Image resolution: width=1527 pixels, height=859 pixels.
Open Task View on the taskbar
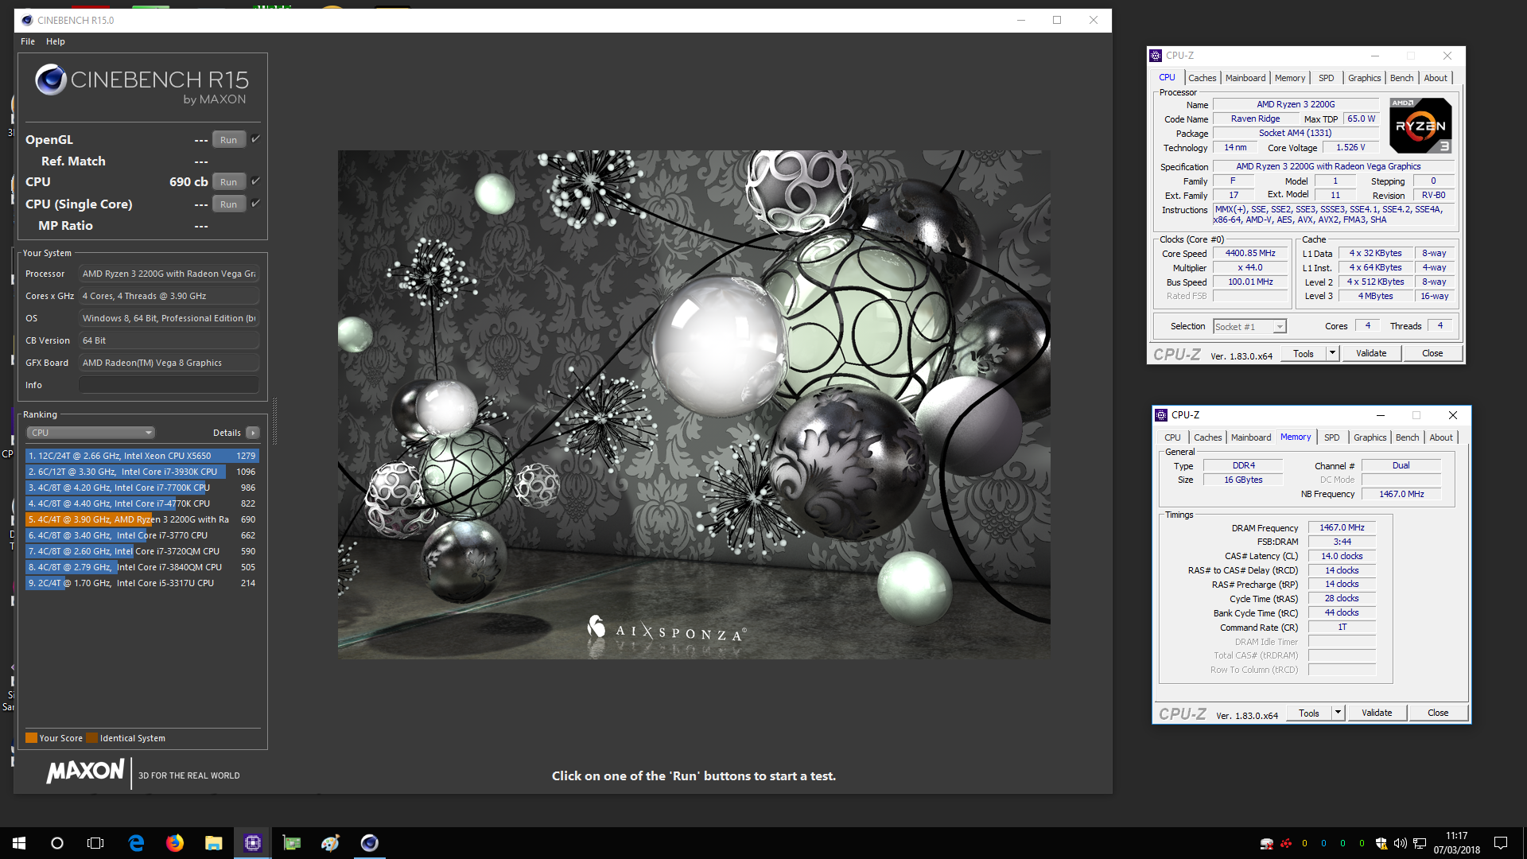[x=95, y=843]
